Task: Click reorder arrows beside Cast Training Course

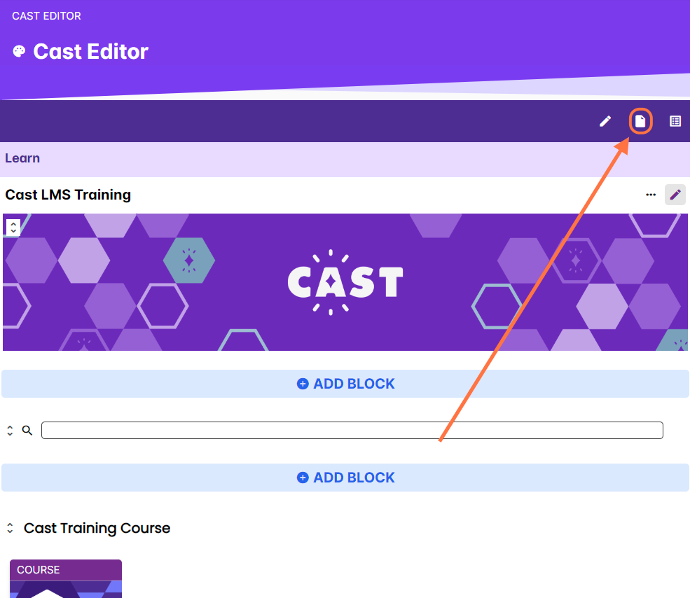Action: pos(10,528)
